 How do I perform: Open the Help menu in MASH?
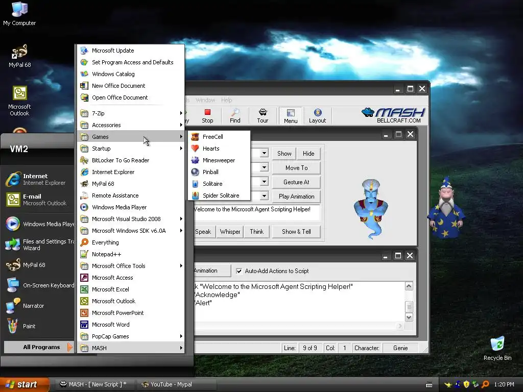pyautogui.click(x=226, y=100)
